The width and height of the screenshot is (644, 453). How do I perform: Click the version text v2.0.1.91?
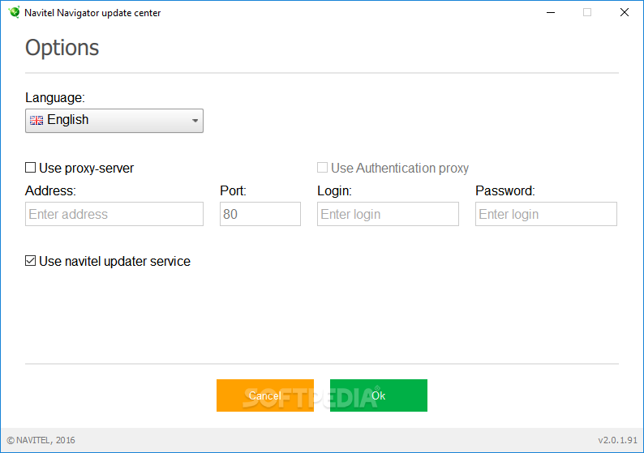[617, 440]
